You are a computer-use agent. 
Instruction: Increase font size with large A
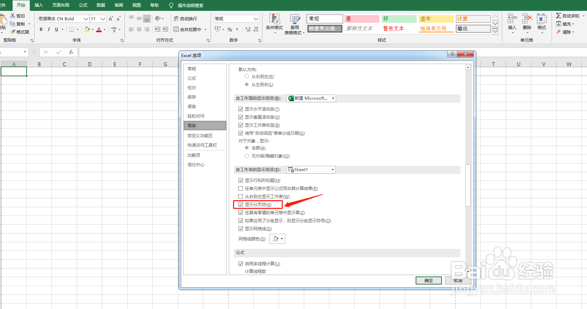(111, 19)
